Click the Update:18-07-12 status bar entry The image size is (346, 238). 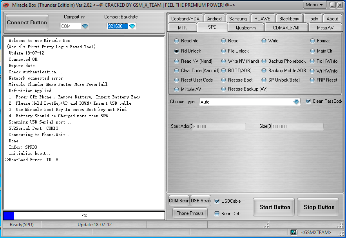click(x=94, y=225)
